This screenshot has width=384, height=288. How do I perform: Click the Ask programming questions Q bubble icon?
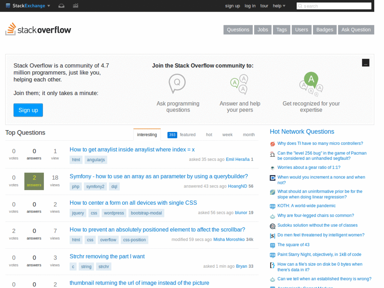177,83
